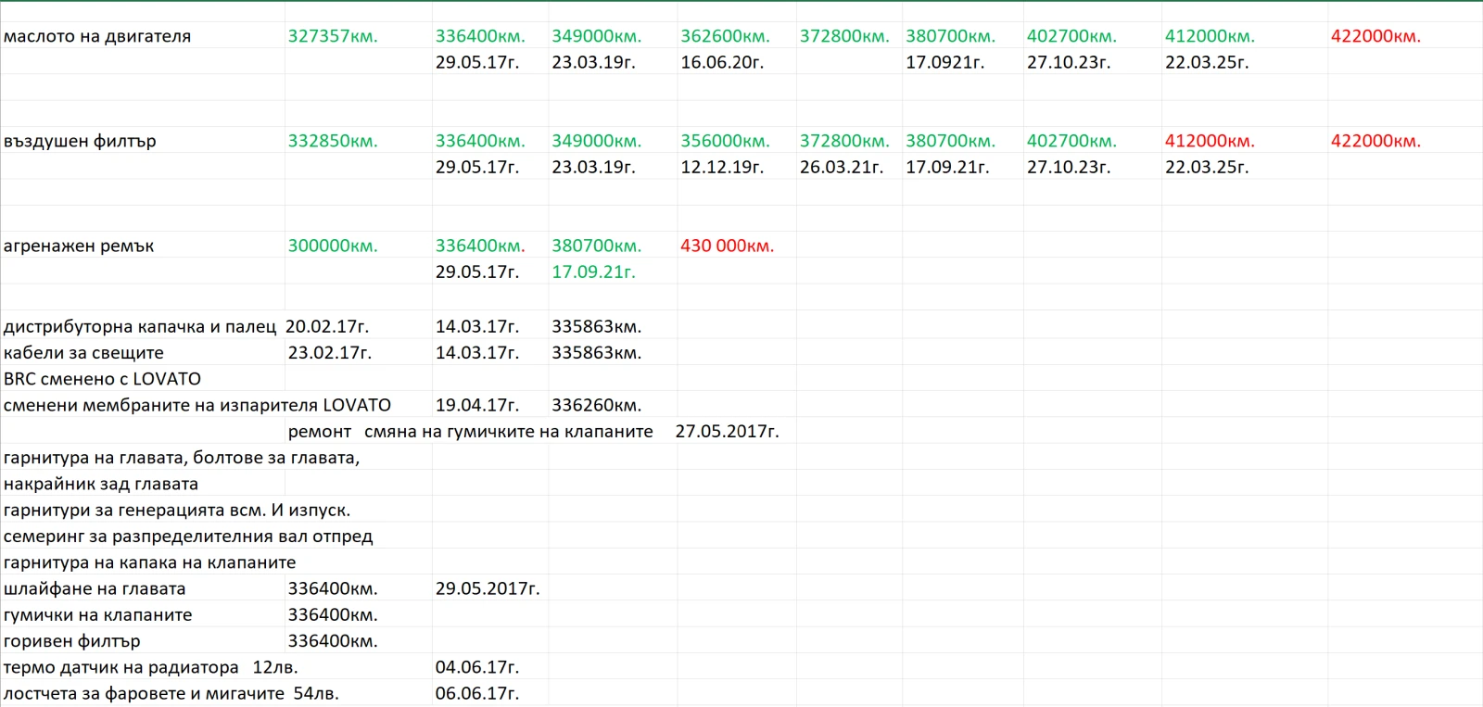Select the 'маслото на двигателя' row label cell
The image size is (1483, 707).
[97, 36]
